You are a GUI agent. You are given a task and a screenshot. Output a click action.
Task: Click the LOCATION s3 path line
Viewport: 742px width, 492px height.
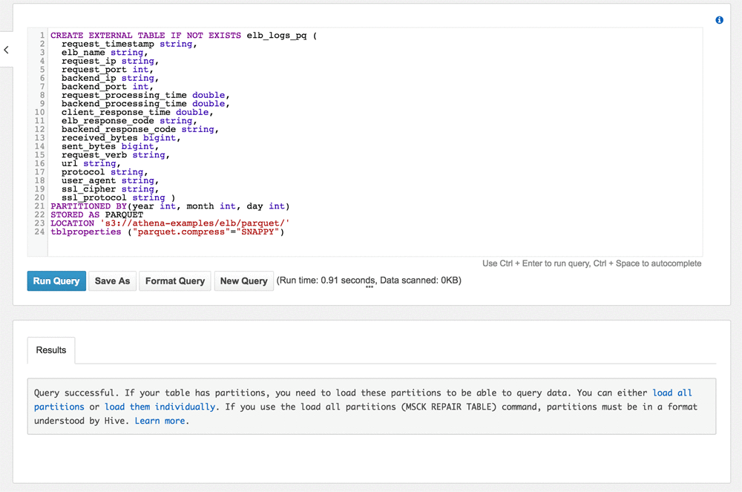[170, 223]
